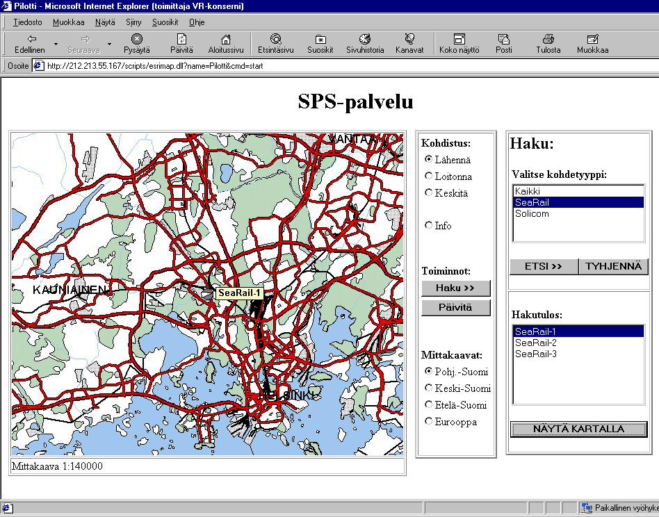Click the Mittakaava 1:140000 scale text
Image resolution: width=659 pixels, height=517 pixels.
click(x=57, y=466)
